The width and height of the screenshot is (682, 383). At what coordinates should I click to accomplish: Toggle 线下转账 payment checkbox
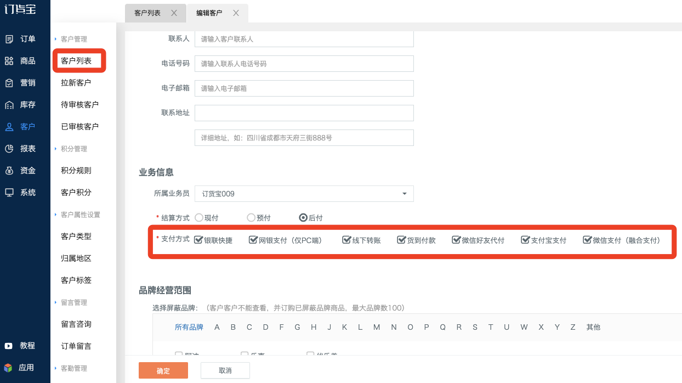pyautogui.click(x=346, y=240)
